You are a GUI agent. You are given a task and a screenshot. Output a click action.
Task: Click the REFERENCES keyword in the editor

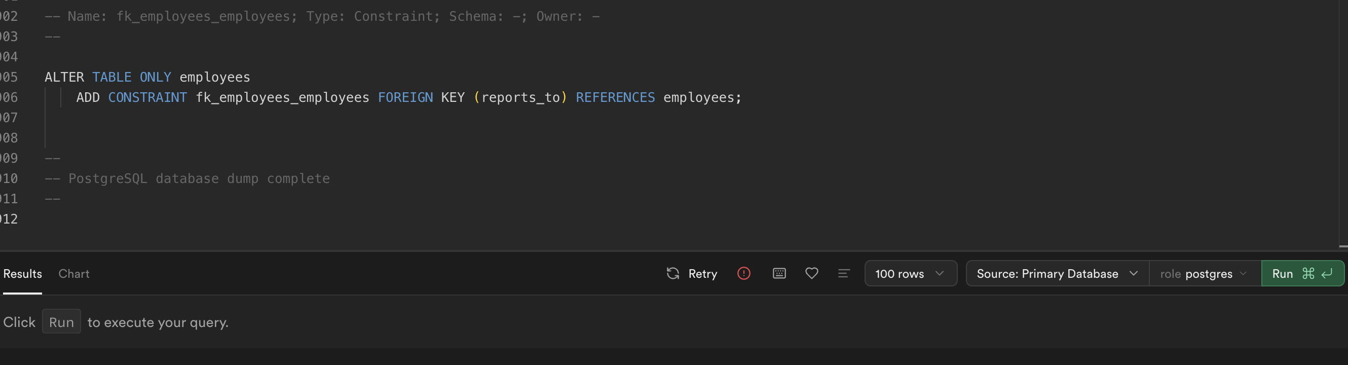tap(615, 97)
